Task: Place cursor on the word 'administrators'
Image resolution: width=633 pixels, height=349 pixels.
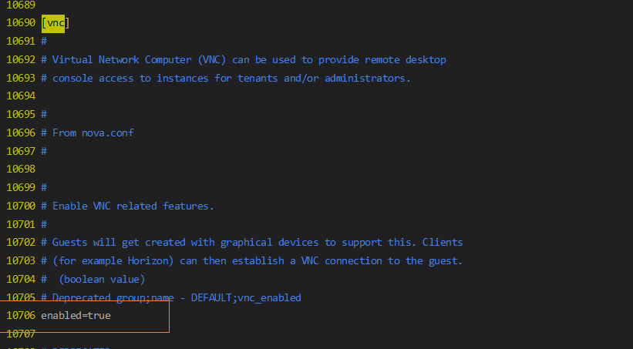Action: (365, 78)
